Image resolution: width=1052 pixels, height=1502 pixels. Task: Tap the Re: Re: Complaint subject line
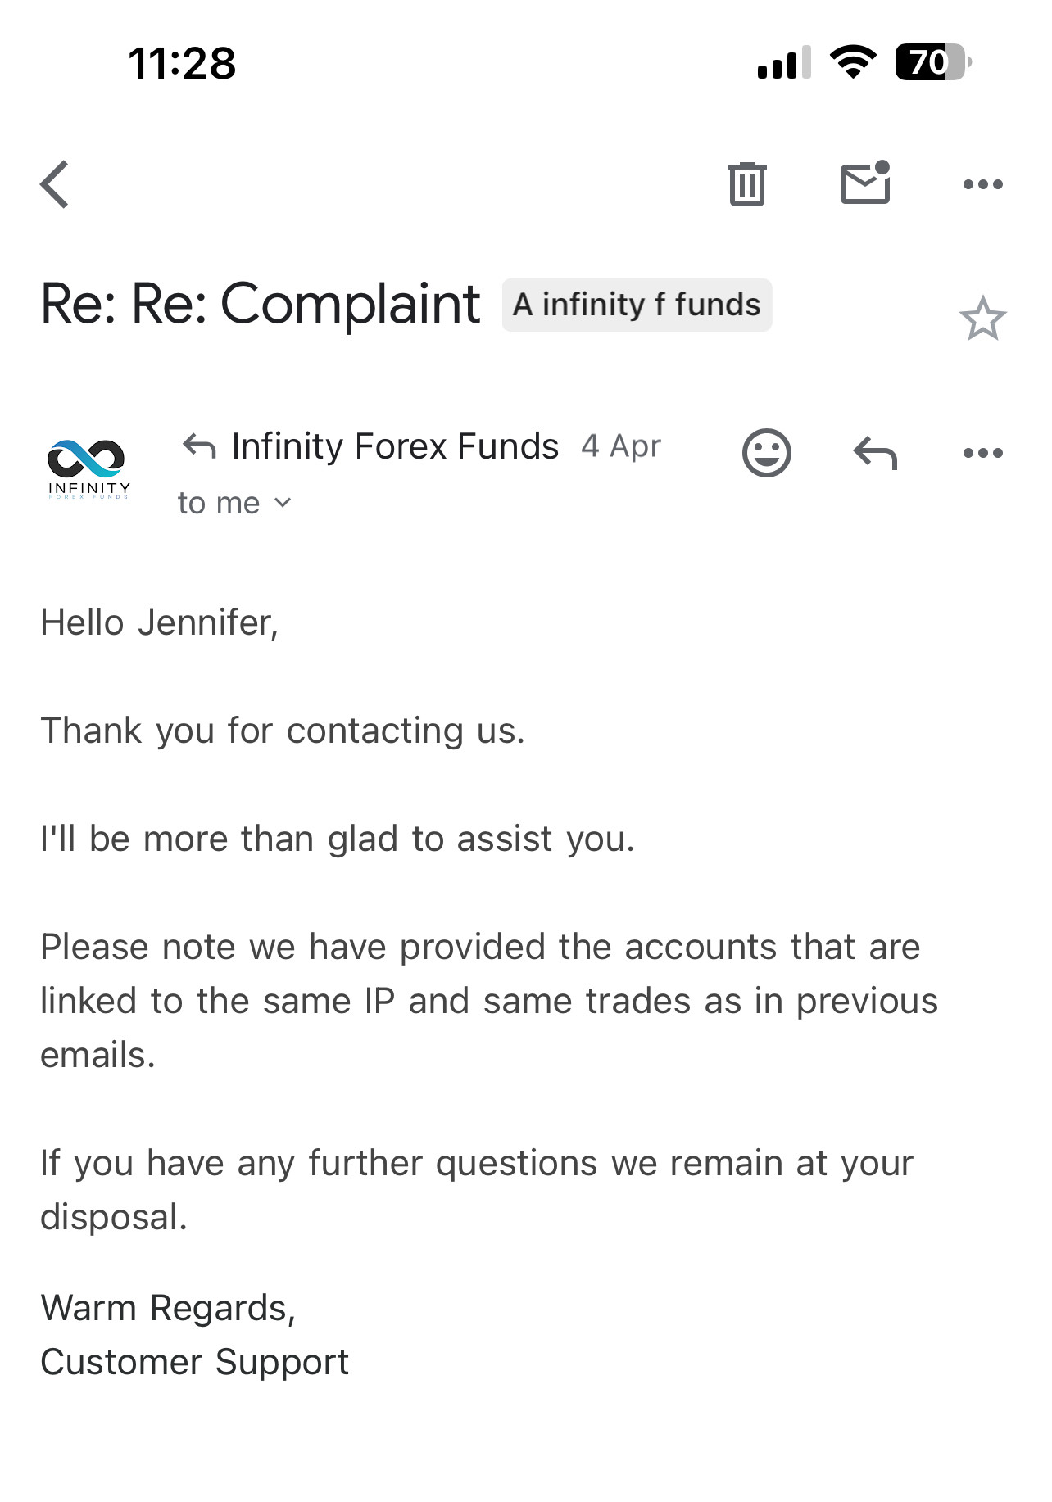coord(260,305)
